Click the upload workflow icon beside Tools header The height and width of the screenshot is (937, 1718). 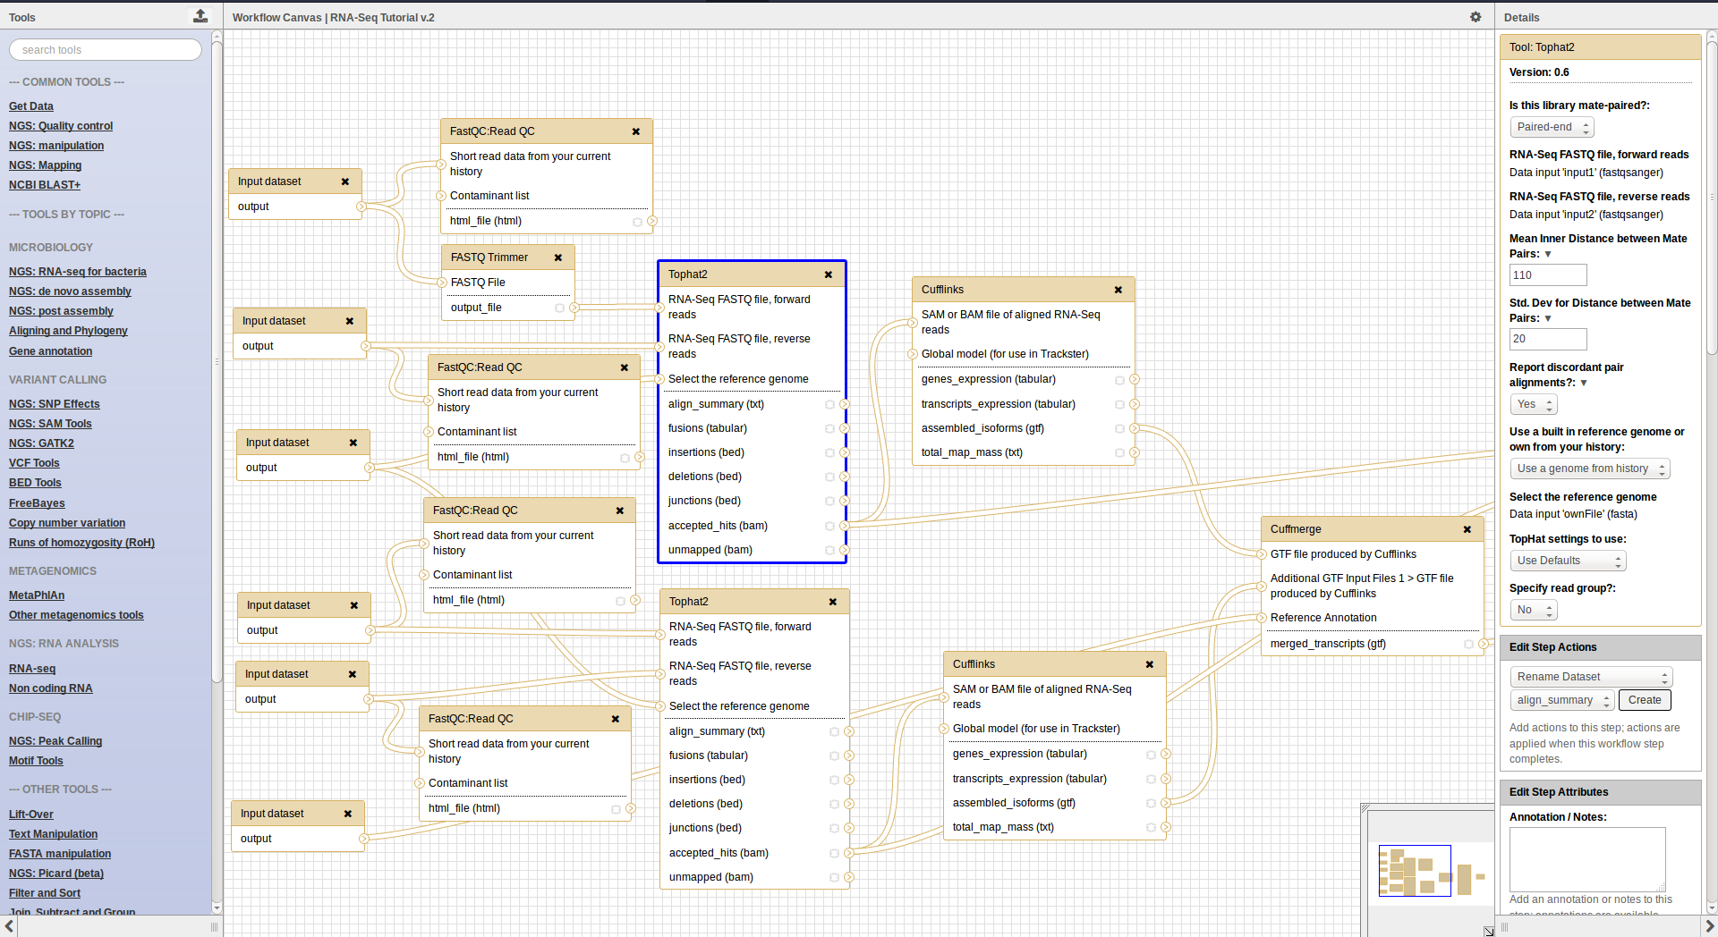tap(200, 15)
